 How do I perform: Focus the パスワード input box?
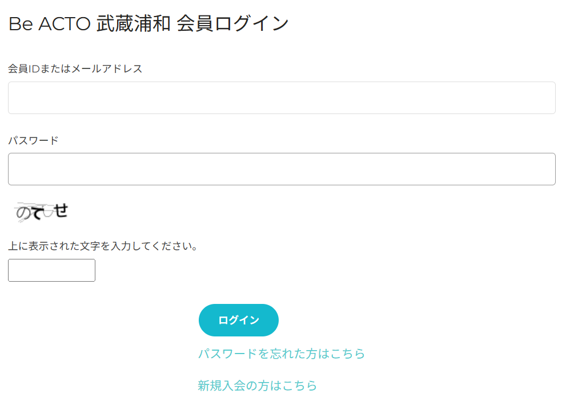(282, 169)
